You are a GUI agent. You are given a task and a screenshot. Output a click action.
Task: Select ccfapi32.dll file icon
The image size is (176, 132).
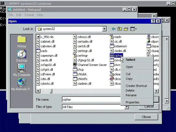38,65
